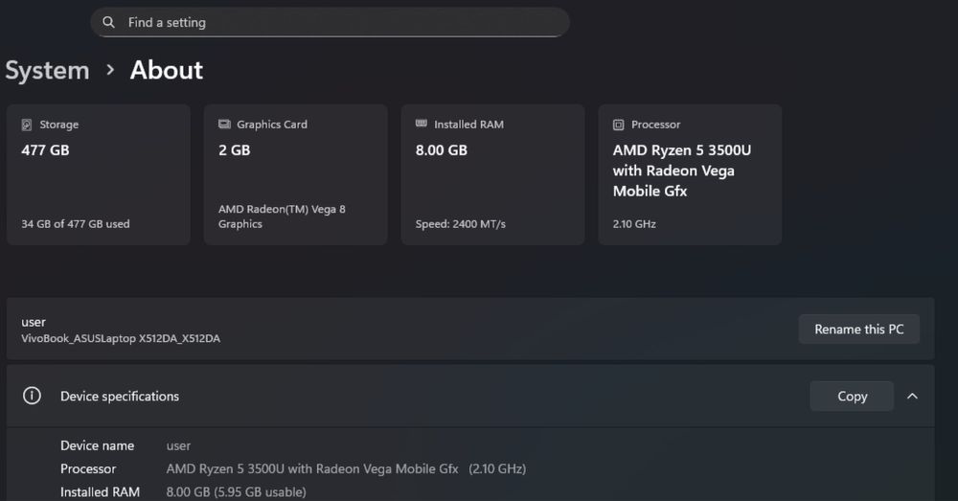
Task: Open the Processor AMD Ryzen 5 card
Action: 690,174
